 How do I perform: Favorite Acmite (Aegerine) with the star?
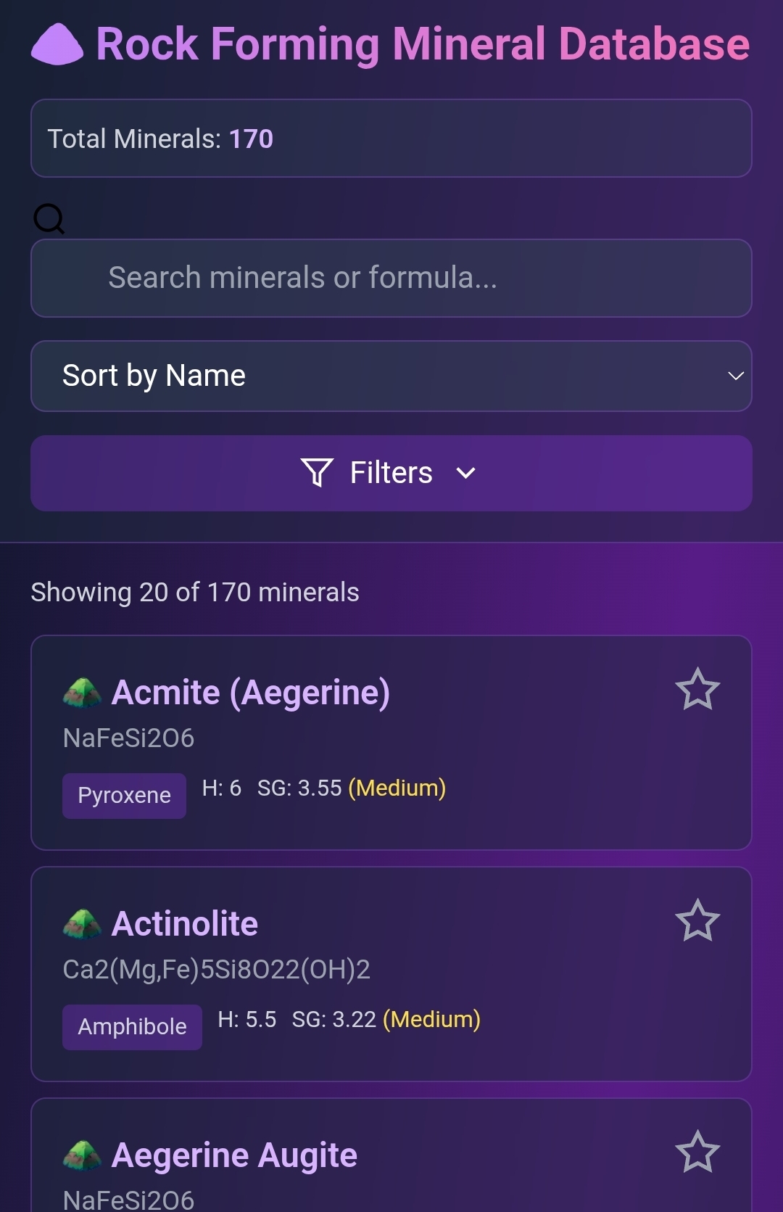(697, 689)
